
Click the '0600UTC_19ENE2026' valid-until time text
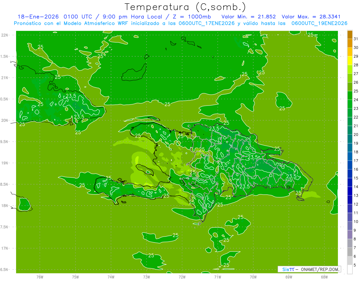point(319,23)
